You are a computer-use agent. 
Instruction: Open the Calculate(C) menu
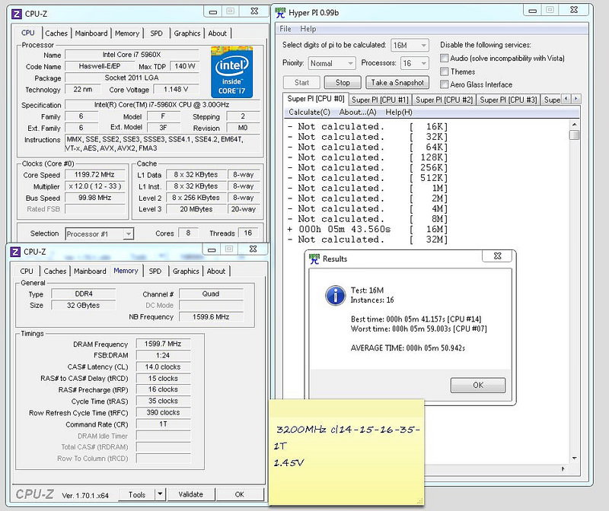coord(310,112)
